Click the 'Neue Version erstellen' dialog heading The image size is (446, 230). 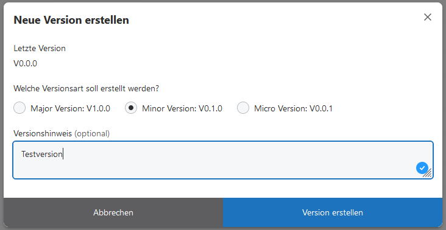[71, 20]
